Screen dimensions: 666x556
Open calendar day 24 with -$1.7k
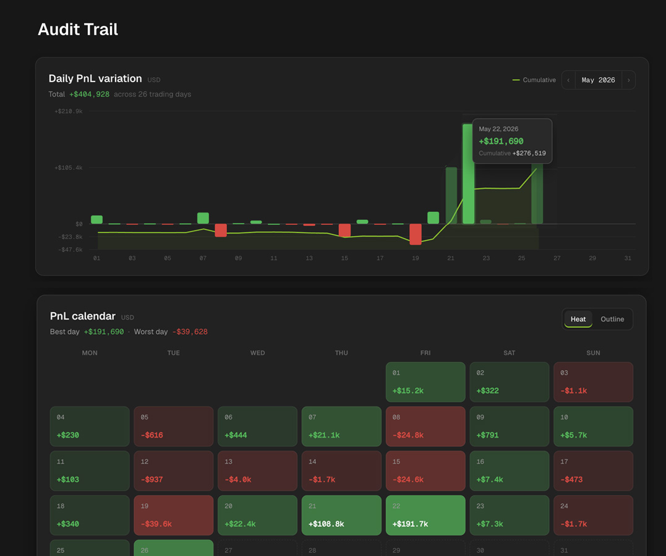pyautogui.click(x=594, y=515)
